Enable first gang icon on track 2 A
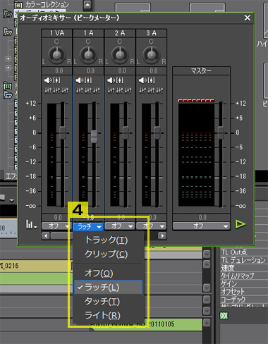This screenshot has height=344, width=268. (x=111, y=90)
